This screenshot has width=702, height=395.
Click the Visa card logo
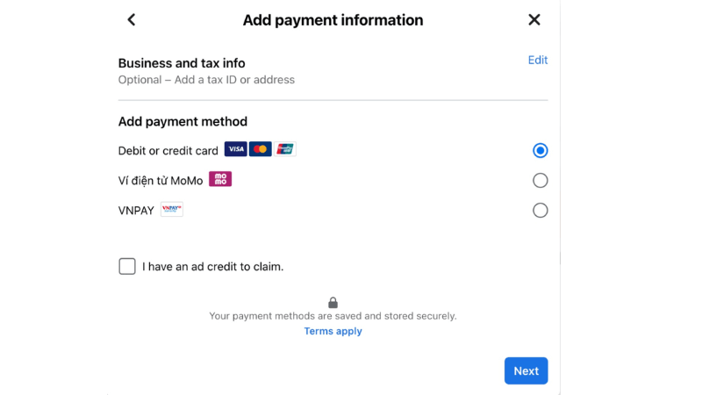pyautogui.click(x=235, y=149)
